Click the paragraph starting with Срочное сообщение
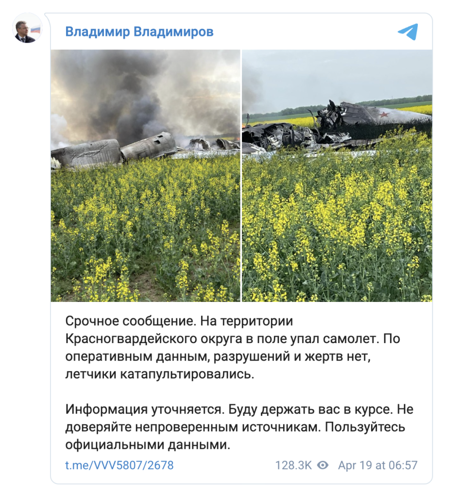The image size is (462, 497). [x=232, y=348]
